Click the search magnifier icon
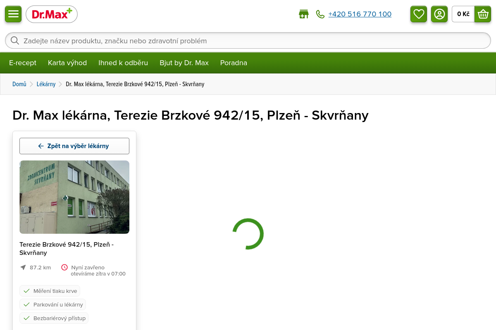 pyautogui.click(x=15, y=40)
